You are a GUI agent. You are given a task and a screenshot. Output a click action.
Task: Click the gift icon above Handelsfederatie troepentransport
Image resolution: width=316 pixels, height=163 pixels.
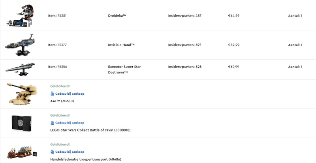click(52, 152)
